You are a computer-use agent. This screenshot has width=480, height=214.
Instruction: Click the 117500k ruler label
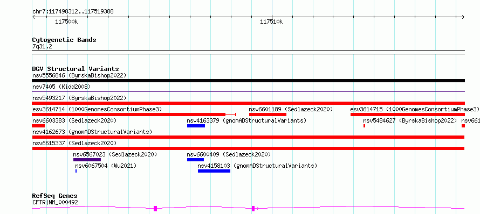click(x=67, y=22)
